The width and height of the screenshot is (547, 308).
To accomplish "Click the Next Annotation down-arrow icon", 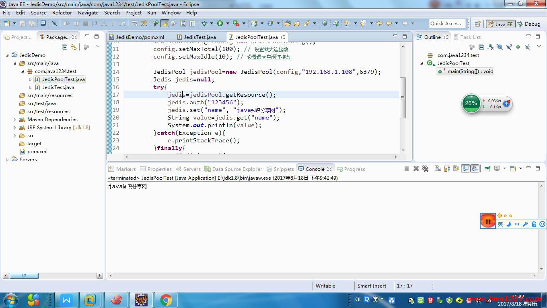I will pyautogui.click(x=347, y=23).
